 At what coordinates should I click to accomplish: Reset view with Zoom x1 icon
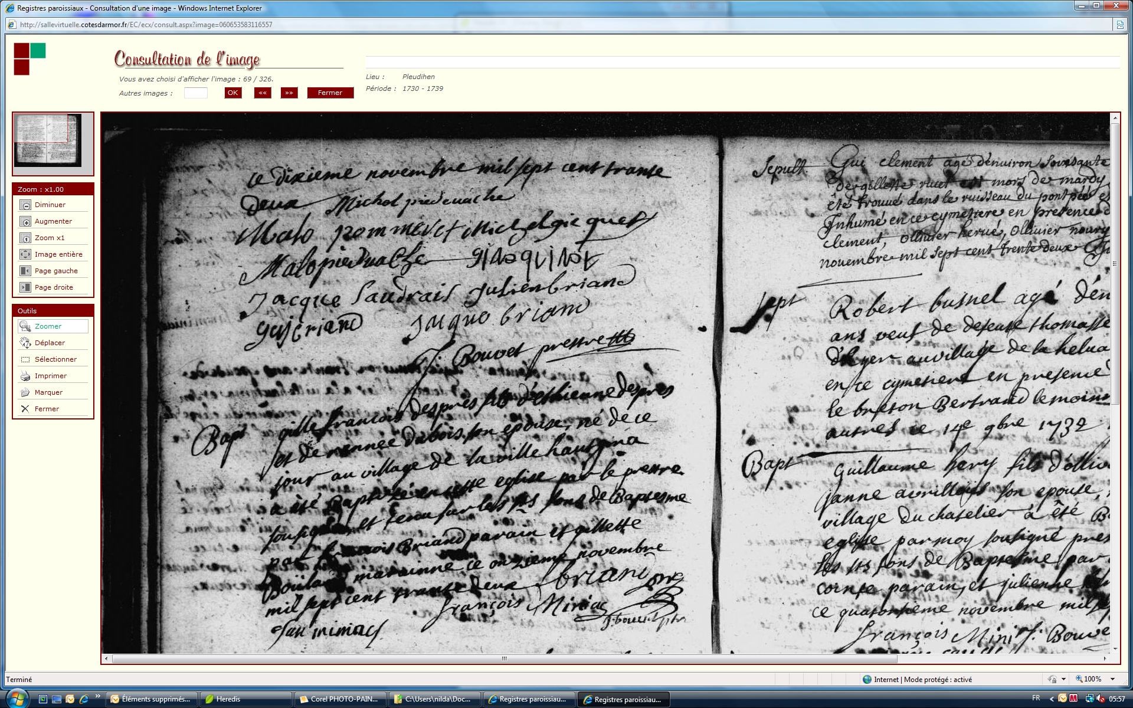pyautogui.click(x=25, y=238)
